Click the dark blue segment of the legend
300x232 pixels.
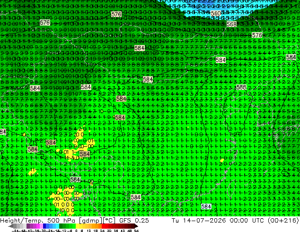(44, 226)
